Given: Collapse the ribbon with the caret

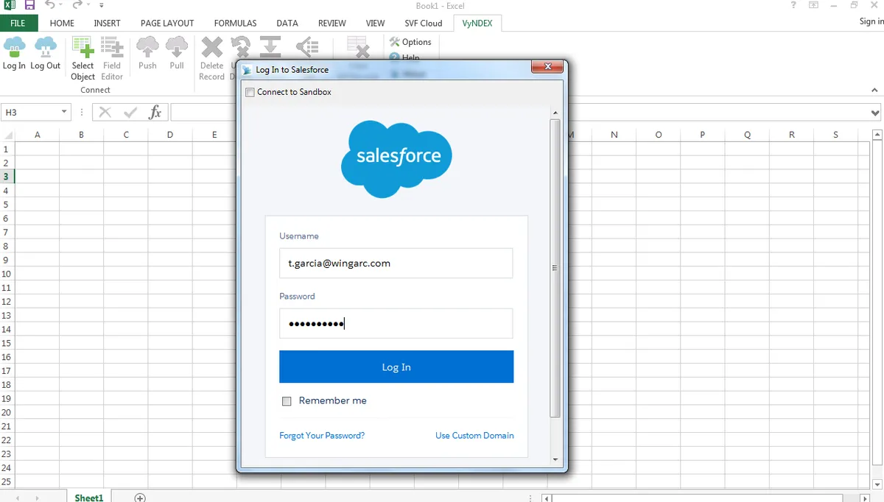Looking at the screenshot, I should pyautogui.click(x=875, y=90).
